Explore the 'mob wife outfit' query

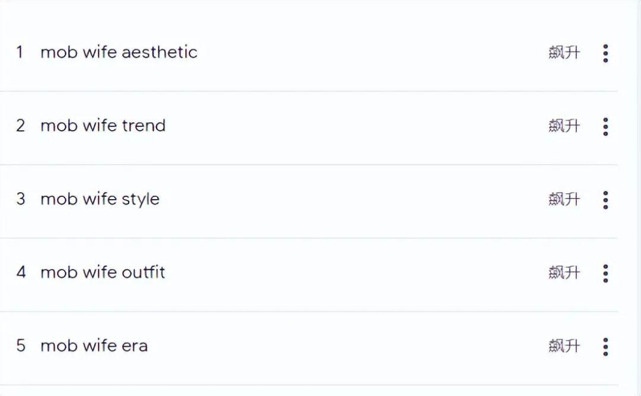coord(103,272)
